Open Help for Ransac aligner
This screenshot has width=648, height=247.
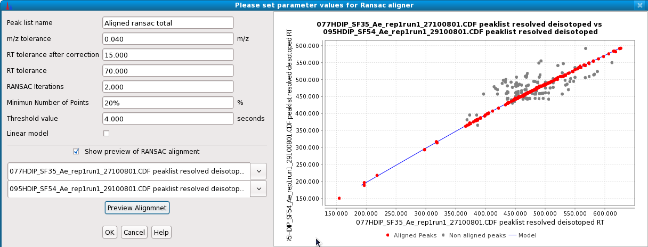pos(161,232)
